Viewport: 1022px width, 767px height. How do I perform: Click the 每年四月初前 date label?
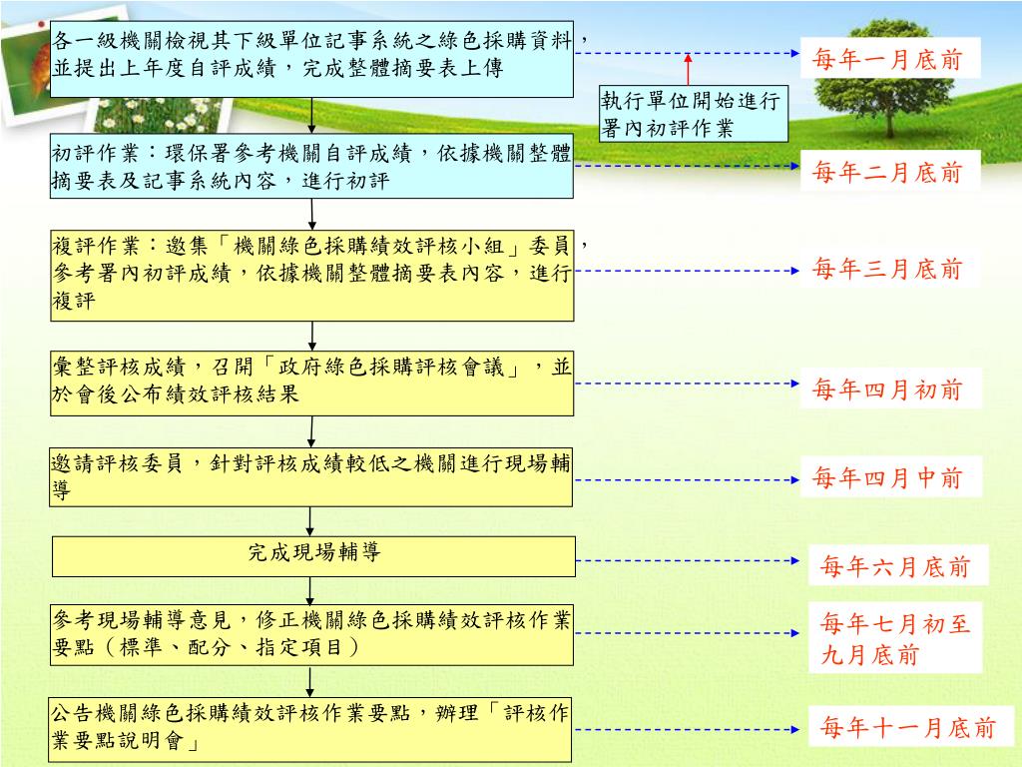point(887,389)
